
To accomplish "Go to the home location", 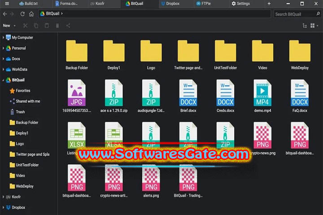I will point(31,14).
